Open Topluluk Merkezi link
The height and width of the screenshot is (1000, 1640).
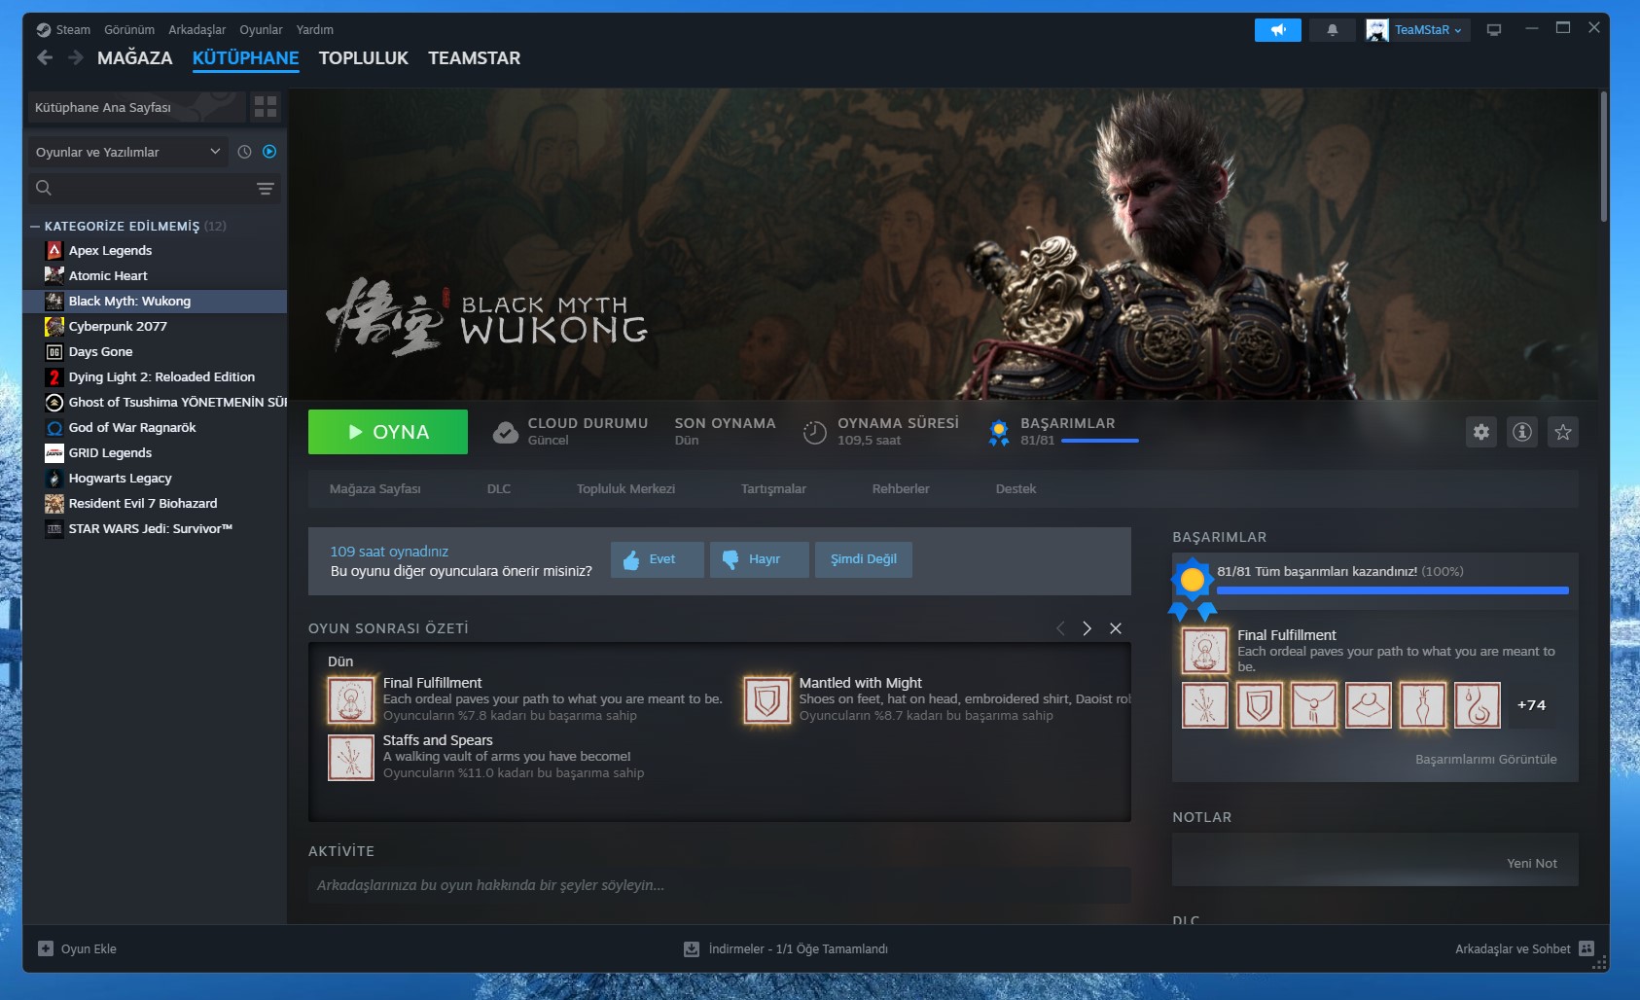(x=625, y=488)
